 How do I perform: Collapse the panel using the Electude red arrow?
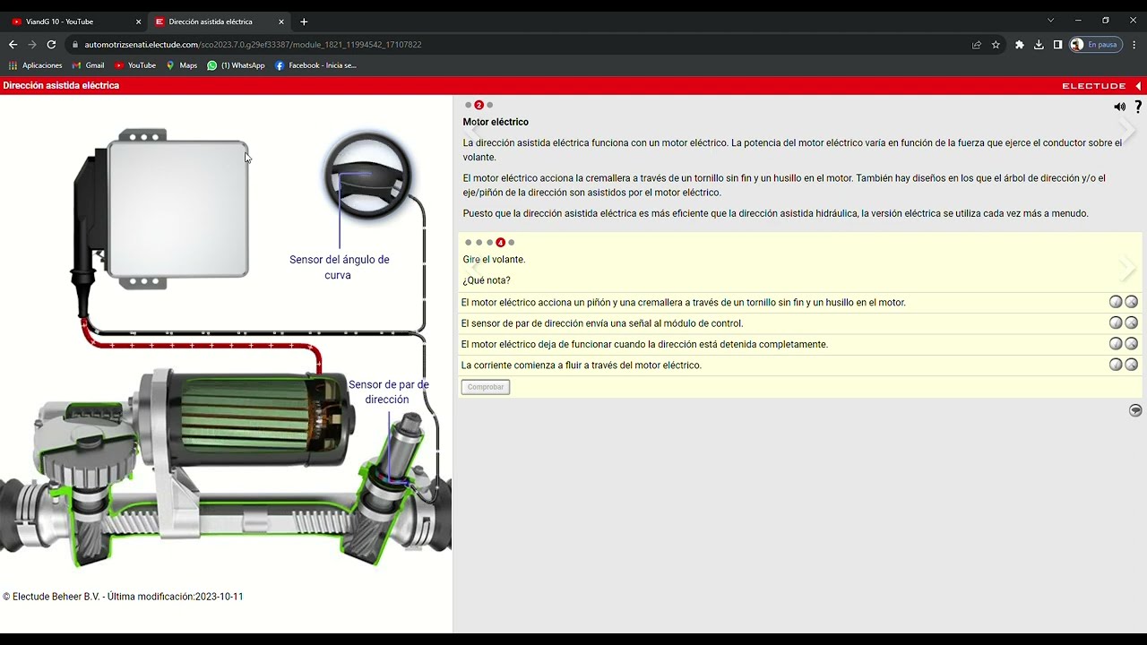click(1138, 86)
